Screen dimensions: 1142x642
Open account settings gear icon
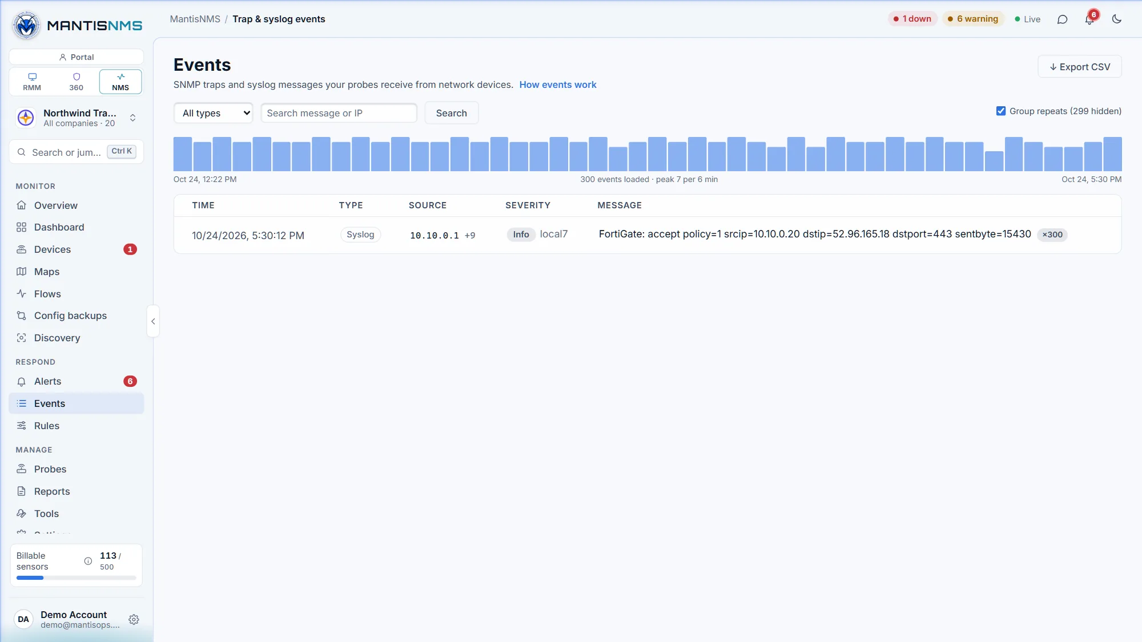134,619
